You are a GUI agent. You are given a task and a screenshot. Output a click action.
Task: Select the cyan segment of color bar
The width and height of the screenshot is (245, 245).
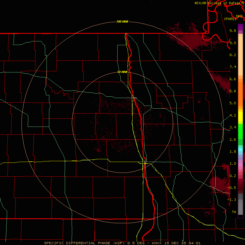click(240, 150)
